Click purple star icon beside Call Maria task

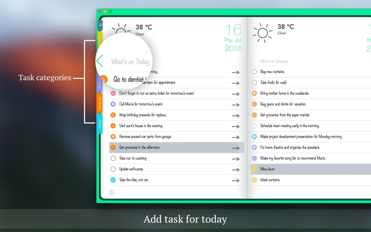[113, 104]
